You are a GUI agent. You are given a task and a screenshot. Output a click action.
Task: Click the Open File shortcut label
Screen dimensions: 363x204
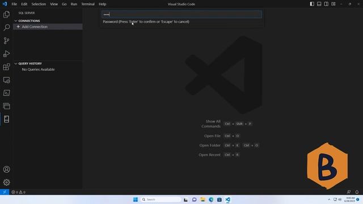pyautogui.click(x=212, y=136)
